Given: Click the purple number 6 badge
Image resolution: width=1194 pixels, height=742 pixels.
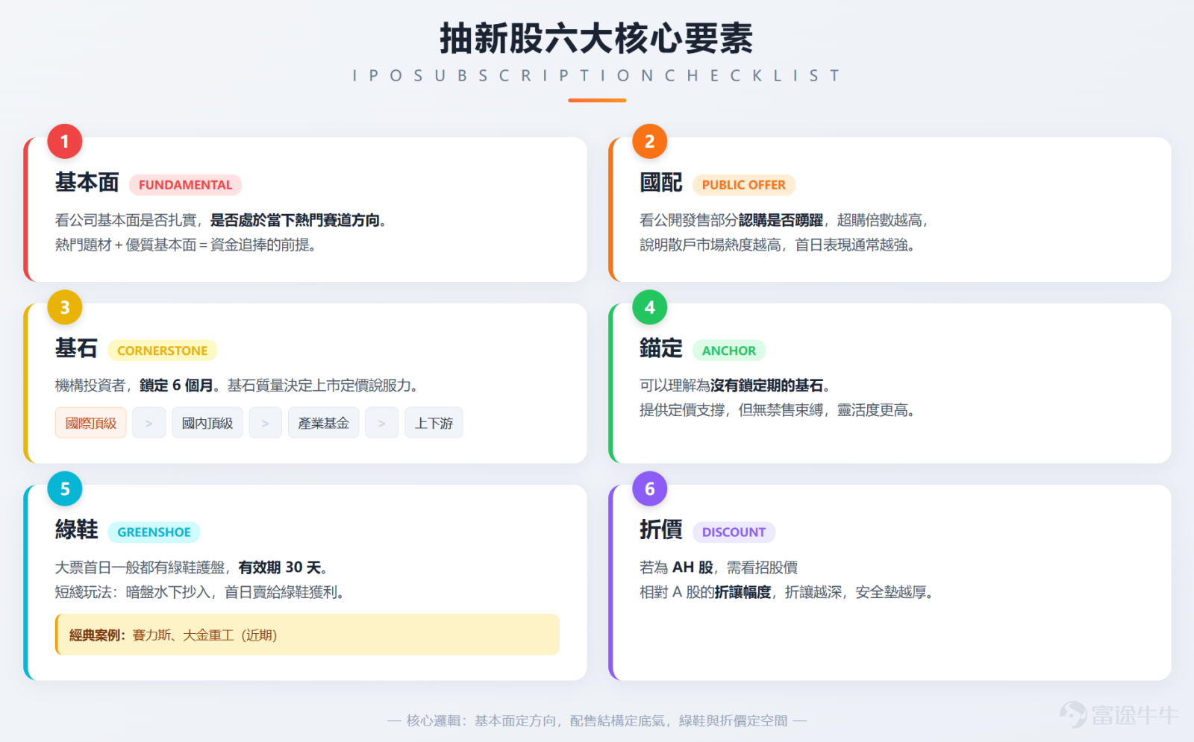Looking at the screenshot, I should click(x=649, y=488).
